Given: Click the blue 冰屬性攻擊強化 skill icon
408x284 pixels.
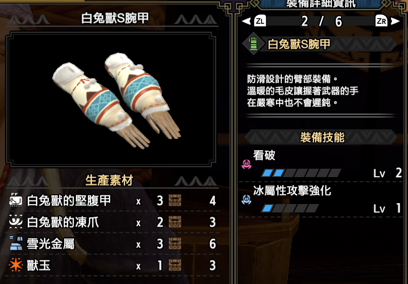Looking at the screenshot, I should 246,200.
